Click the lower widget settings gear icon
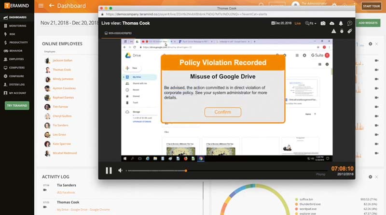The image size is (386, 215). [370, 177]
